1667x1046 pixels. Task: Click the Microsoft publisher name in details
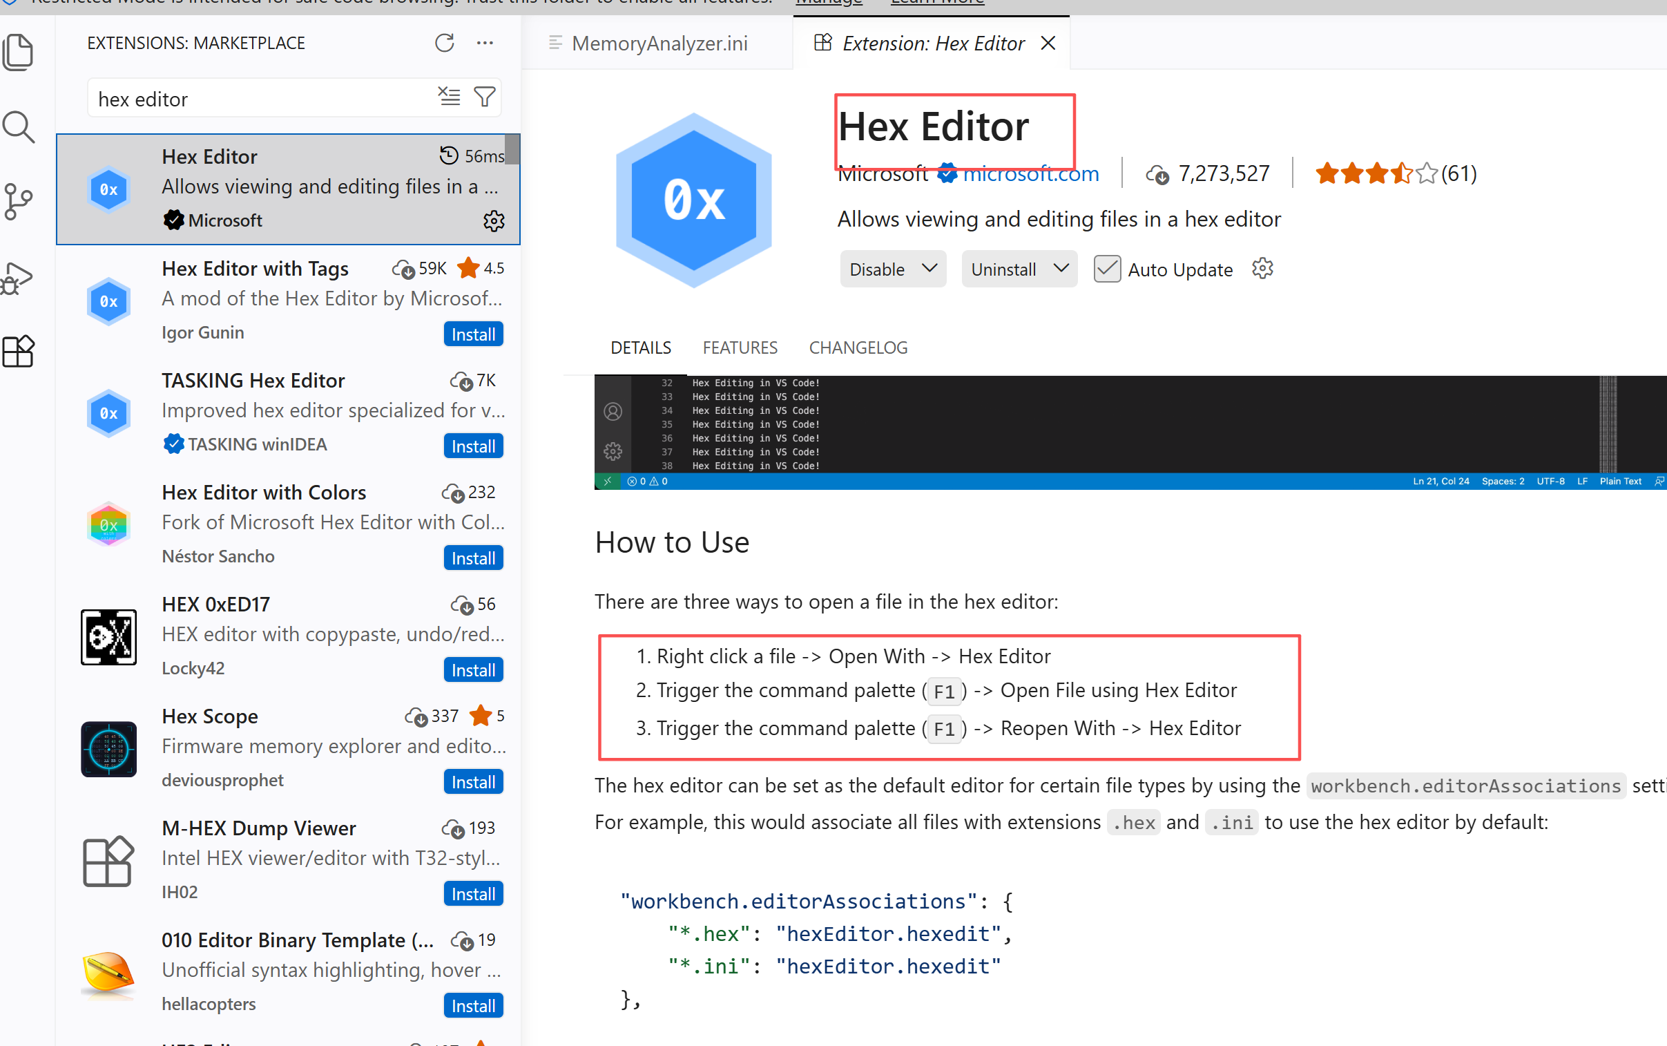883,173
